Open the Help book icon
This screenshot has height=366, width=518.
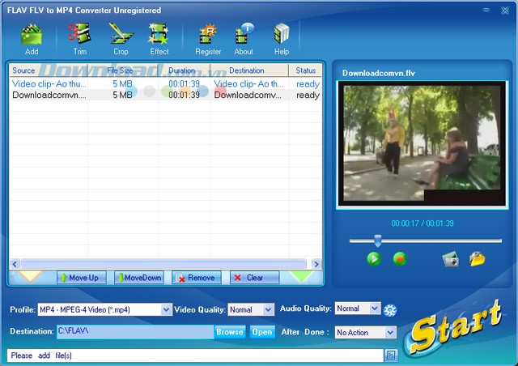pos(282,33)
